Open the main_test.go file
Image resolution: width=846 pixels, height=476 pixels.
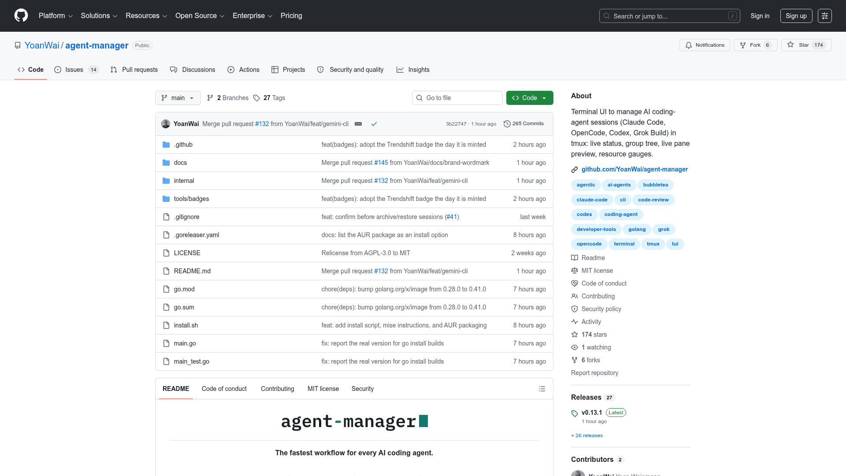[192, 361]
